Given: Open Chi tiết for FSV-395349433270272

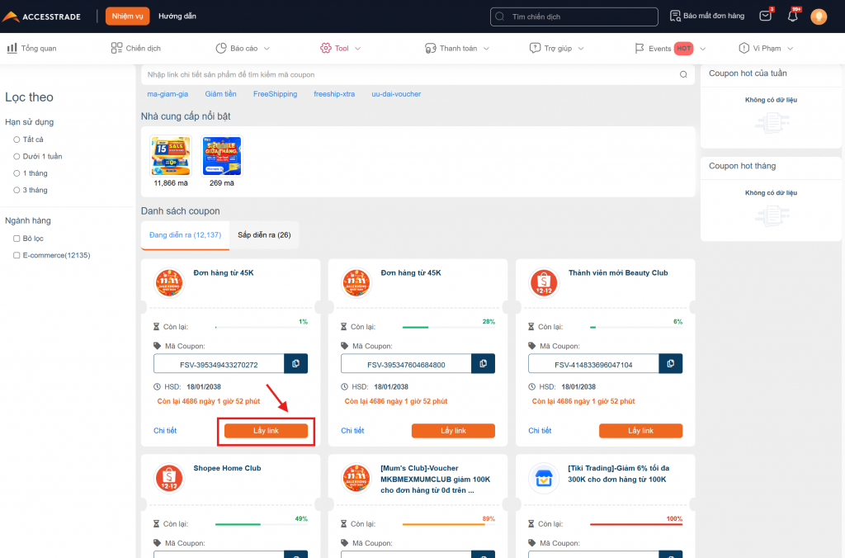Looking at the screenshot, I should pos(165,431).
